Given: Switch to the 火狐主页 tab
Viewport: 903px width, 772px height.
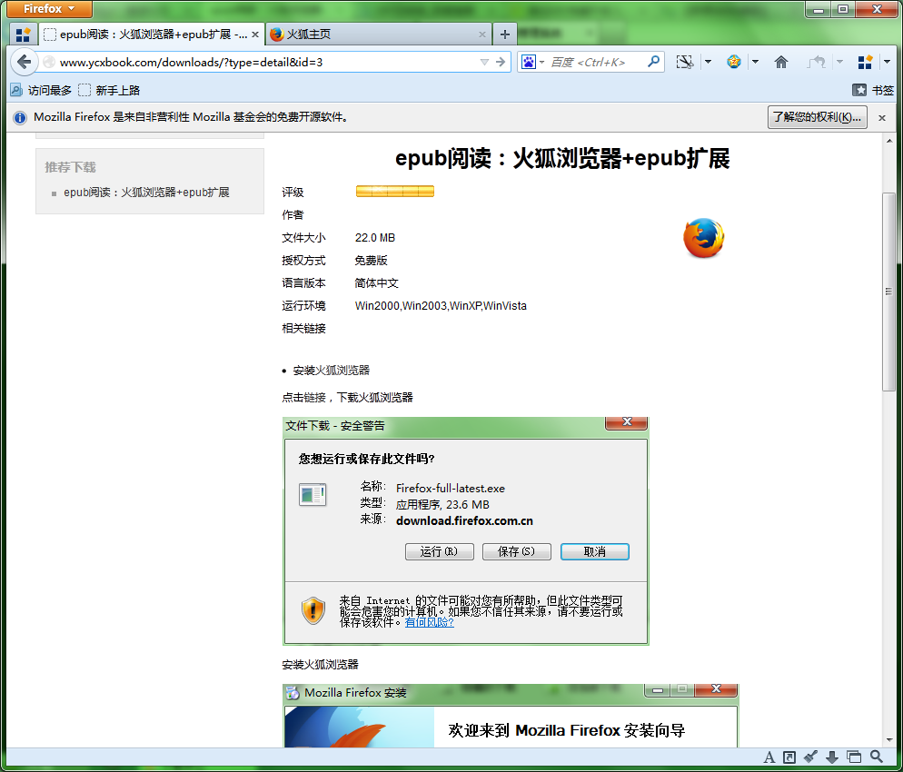Looking at the screenshot, I should pyautogui.click(x=379, y=35).
